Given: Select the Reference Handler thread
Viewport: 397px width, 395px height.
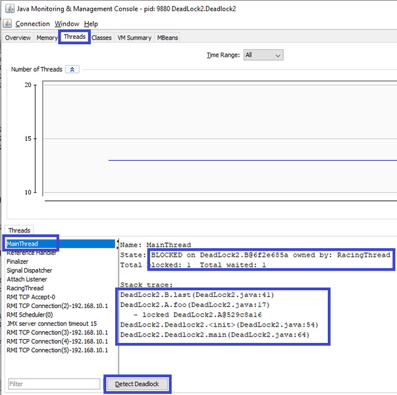Looking at the screenshot, I should [61, 253].
